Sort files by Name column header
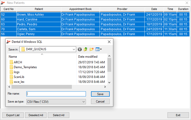Image resolution: width=191 pixels, height=120 pixels. (13, 56)
